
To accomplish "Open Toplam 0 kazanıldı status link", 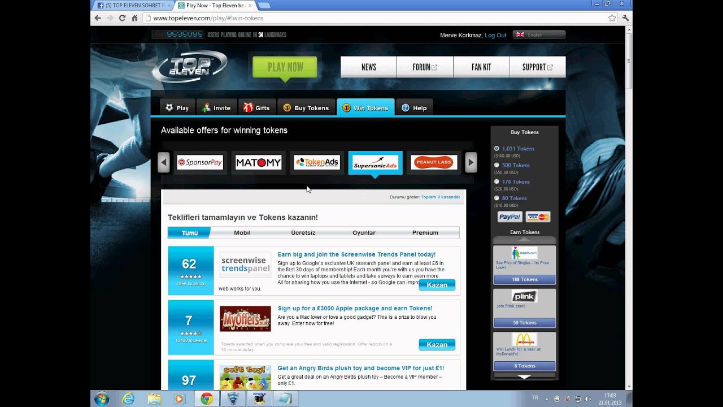I will pos(441,197).
